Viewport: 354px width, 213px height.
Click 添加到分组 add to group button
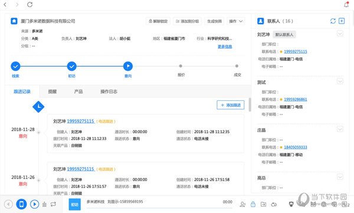point(188,21)
